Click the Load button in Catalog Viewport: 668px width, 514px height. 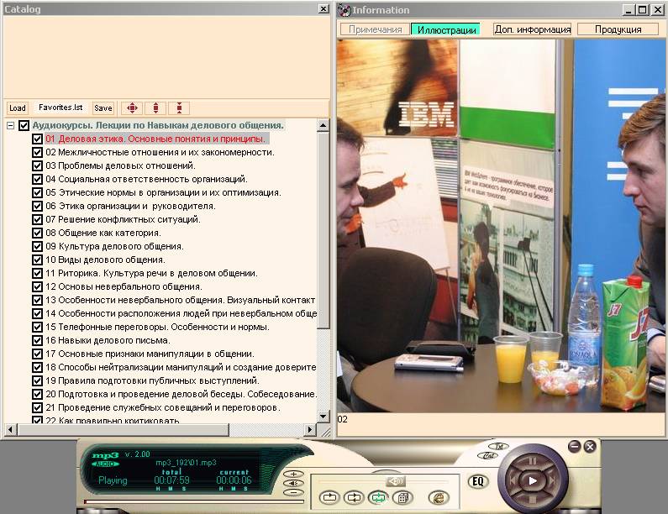point(18,108)
